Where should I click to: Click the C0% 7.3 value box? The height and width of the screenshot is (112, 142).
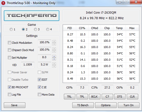click(x=82, y=88)
